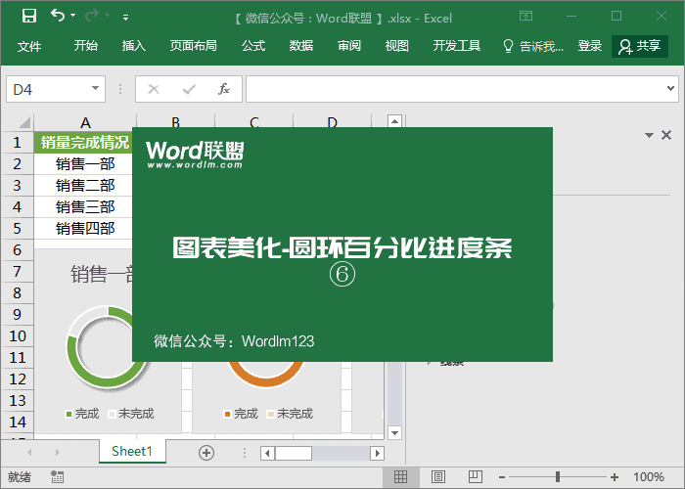Expand the formula bar with the chevron
Screen dimensions: 685x489
(669, 89)
